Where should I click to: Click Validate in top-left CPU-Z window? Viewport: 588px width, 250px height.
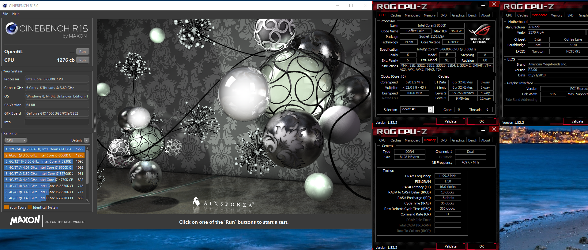(450, 121)
